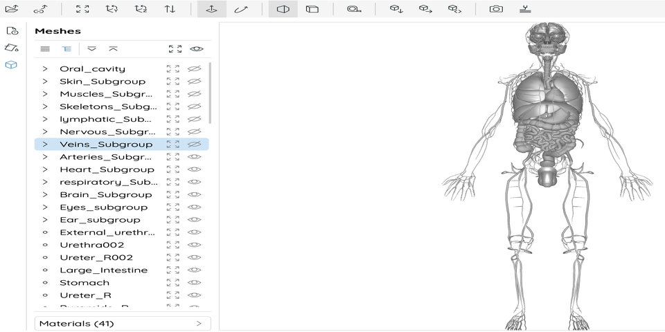Open model from URL link icon

(41, 8)
